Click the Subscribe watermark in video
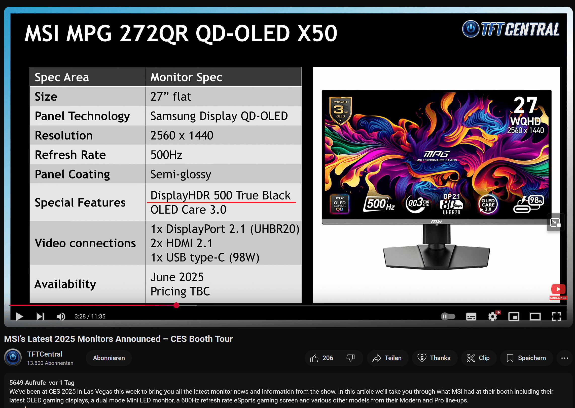The width and height of the screenshot is (575, 408). pos(558,292)
